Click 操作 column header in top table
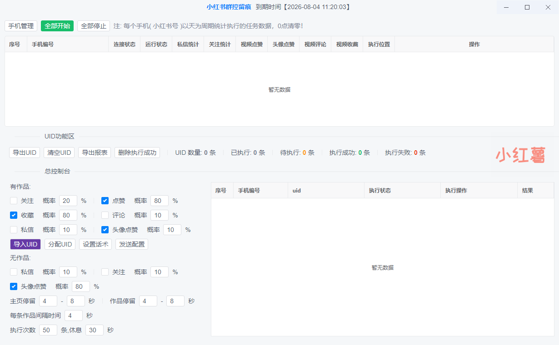Image resolution: width=559 pixels, height=345 pixels. (x=474, y=44)
